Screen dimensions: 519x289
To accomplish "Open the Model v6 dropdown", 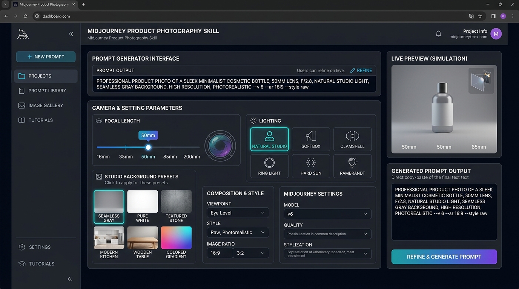I will point(327,214).
